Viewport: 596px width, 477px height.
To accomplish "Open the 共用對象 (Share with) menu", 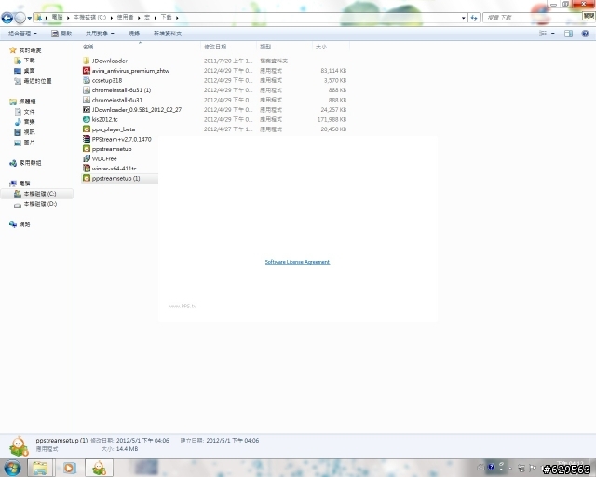I will click(x=100, y=34).
